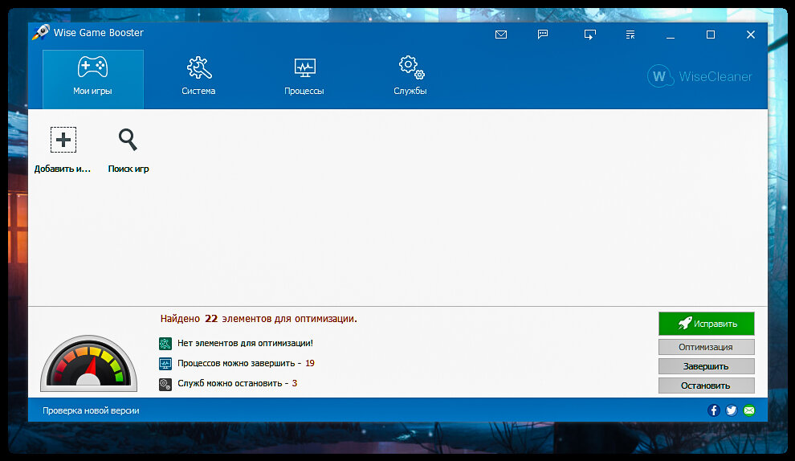
Task: Click the processes monitor row icon
Action: pos(165,364)
